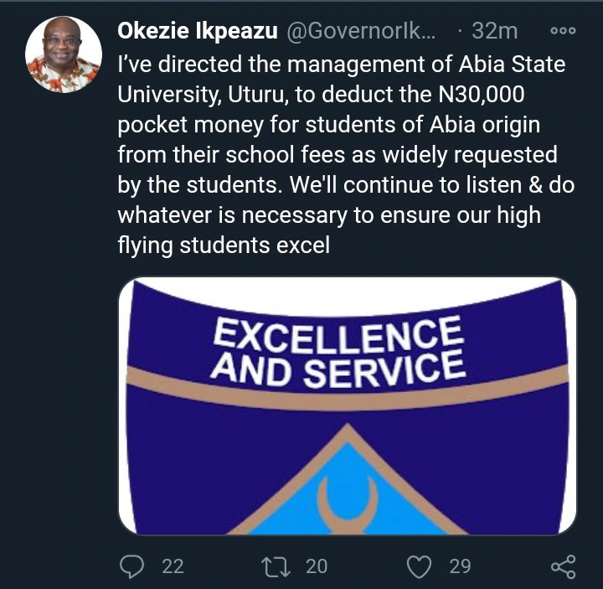
Task: Open the three-dot more options menu
Action: pos(562,32)
